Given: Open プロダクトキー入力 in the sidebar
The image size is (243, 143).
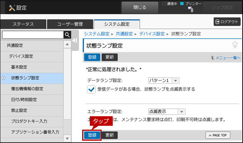Looking at the screenshot, I should [x=32, y=121].
